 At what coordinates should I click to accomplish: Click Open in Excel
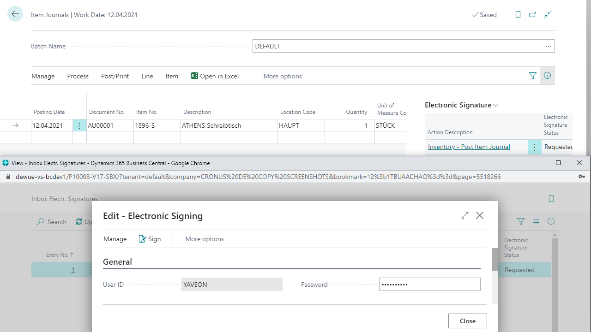click(x=215, y=76)
